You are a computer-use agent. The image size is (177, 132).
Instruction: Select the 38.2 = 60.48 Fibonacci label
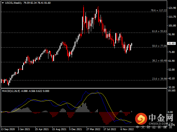(x=159, y=61)
